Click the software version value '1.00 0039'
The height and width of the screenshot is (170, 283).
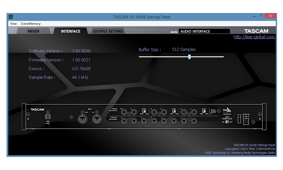pyautogui.click(x=81, y=51)
